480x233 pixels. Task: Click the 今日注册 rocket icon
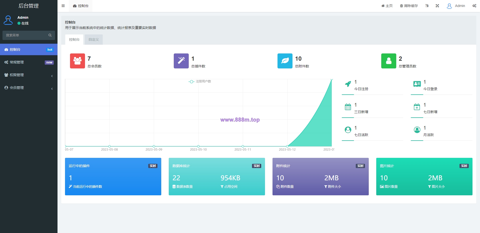click(348, 84)
